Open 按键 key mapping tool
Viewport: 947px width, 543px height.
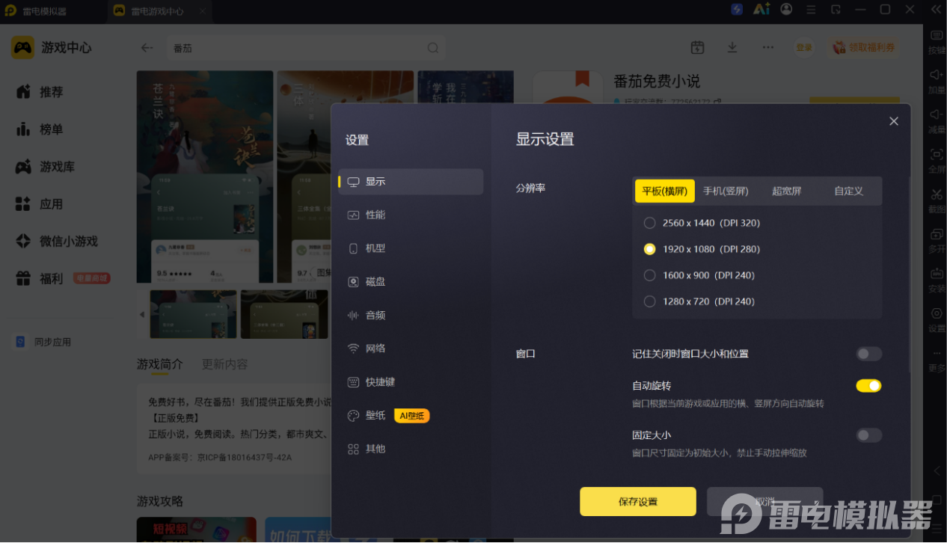click(937, 41)
